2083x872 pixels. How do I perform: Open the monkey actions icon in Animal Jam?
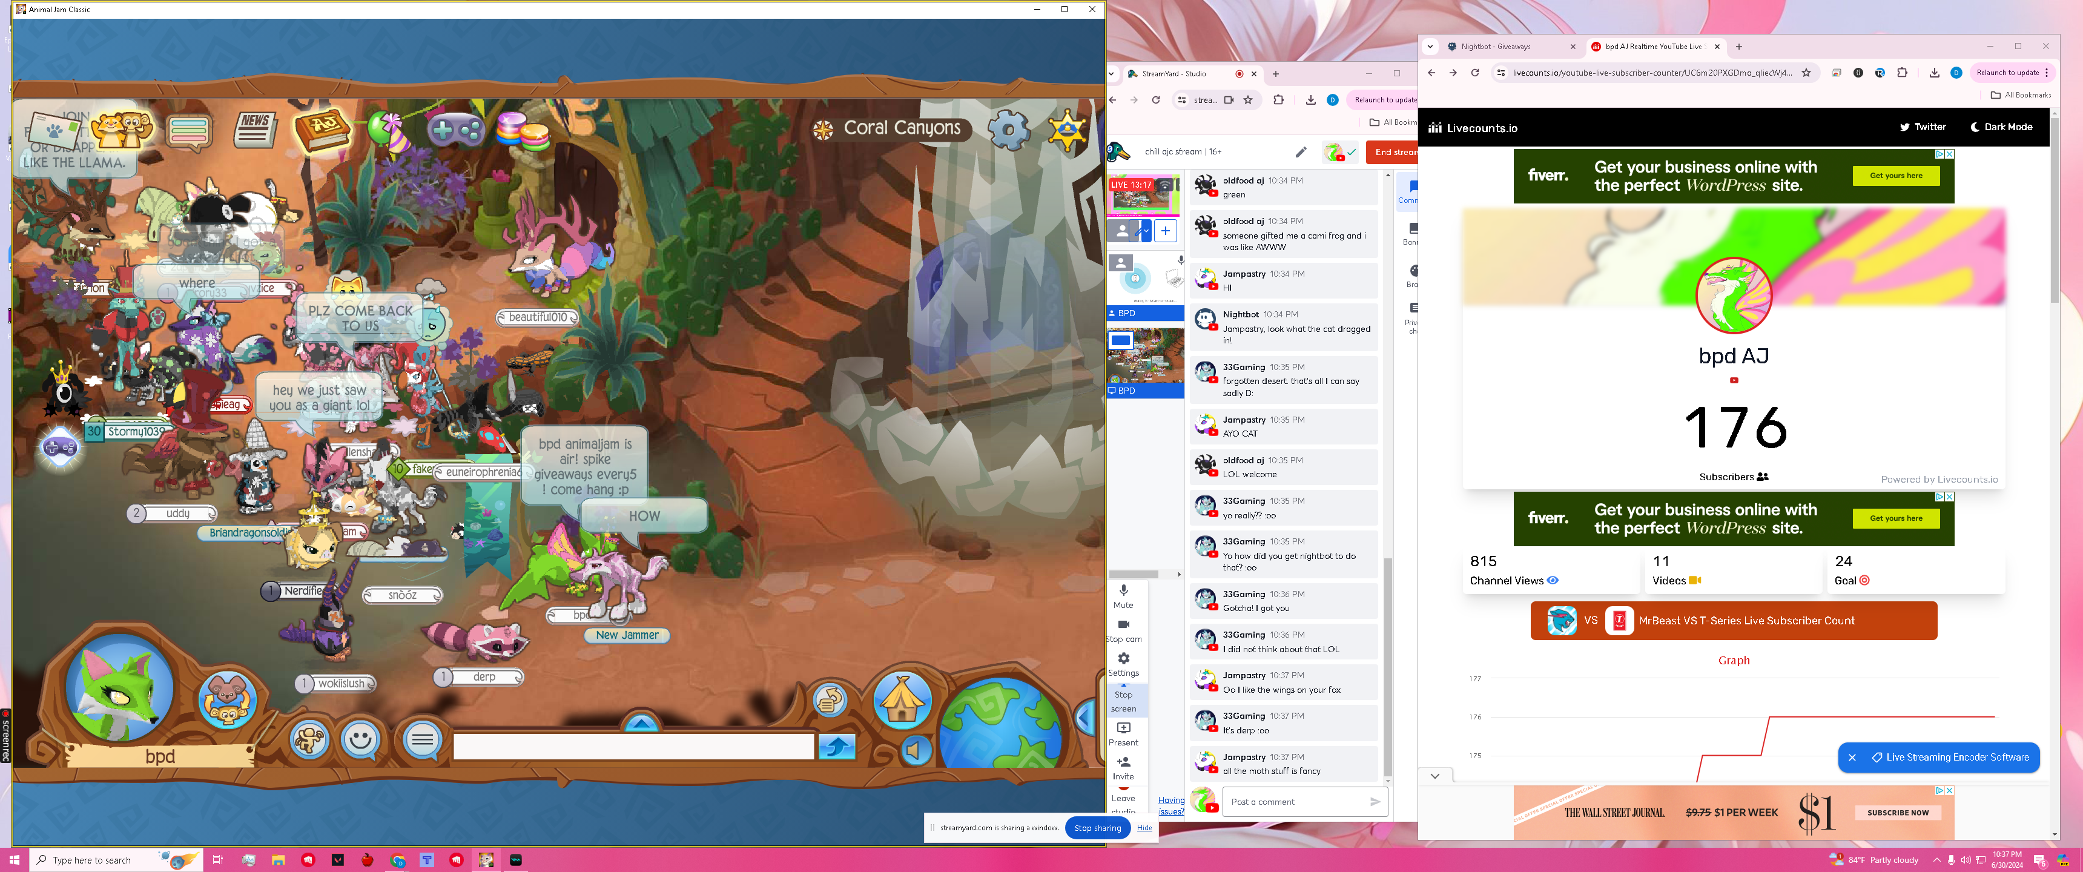[x=309, y=739]
